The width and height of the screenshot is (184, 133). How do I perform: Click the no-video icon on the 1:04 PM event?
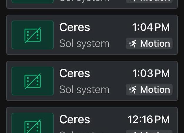[x=33, y=35]
